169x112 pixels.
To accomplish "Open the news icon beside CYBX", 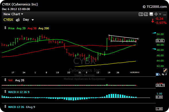I will point(18,20).
